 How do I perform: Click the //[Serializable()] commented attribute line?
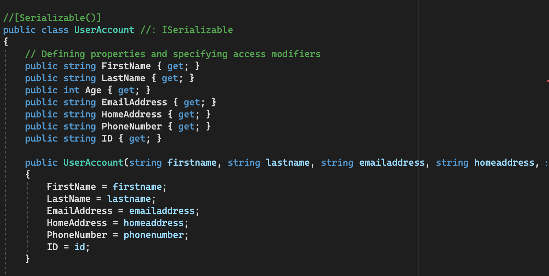tap(52, 18)
